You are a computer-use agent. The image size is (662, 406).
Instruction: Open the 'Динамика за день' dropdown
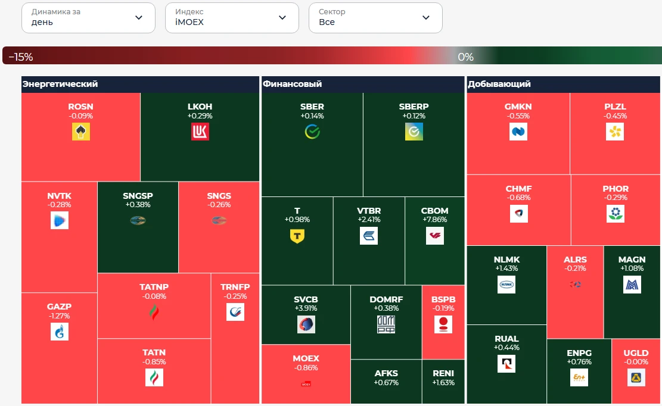(88, 18)
